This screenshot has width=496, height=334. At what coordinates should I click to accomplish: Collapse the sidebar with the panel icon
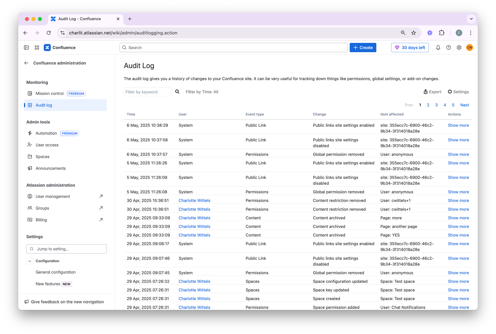[x=26, y=48]
